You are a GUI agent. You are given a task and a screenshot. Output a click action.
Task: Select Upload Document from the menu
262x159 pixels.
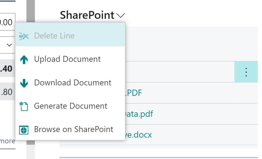(x=70, y=59)
